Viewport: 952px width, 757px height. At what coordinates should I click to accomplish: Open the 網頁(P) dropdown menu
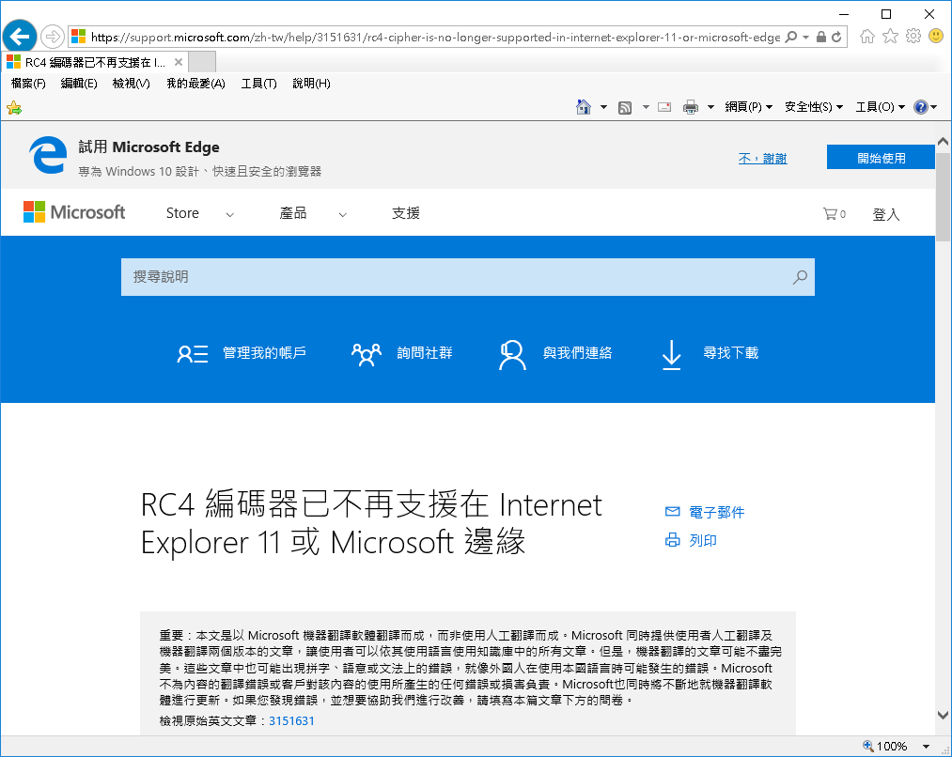pyautogui.click(x=749, y=107)
